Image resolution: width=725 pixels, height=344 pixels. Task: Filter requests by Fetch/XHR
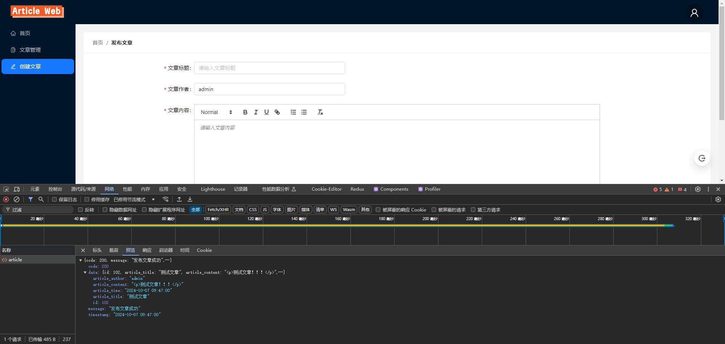click(218, 210)
